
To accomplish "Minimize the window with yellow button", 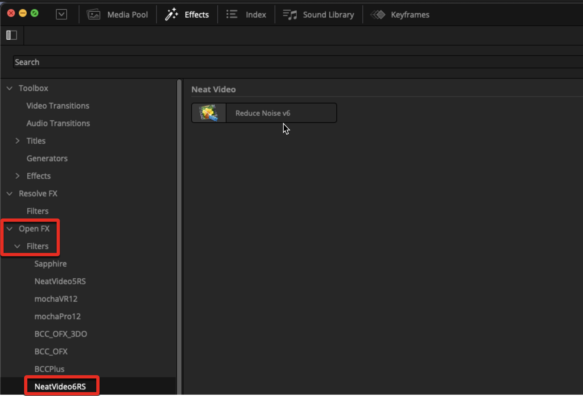I will 23,13.
